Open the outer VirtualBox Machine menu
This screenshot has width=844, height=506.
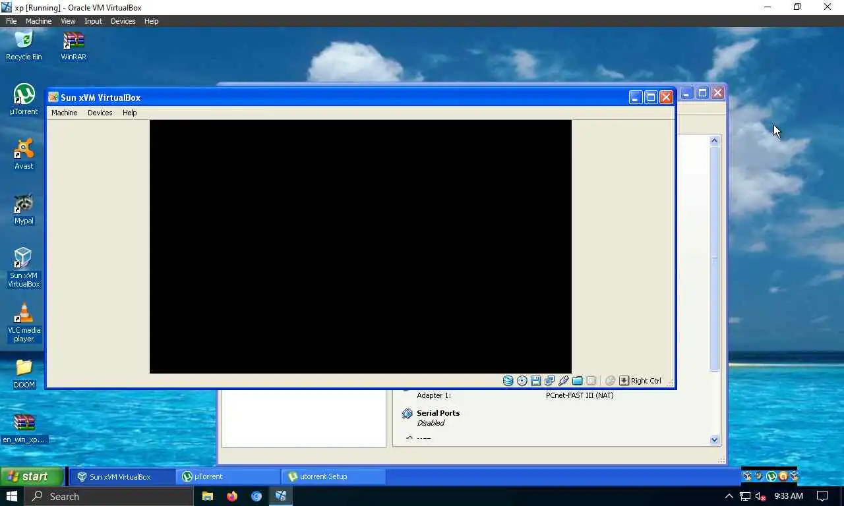point(38,21)
